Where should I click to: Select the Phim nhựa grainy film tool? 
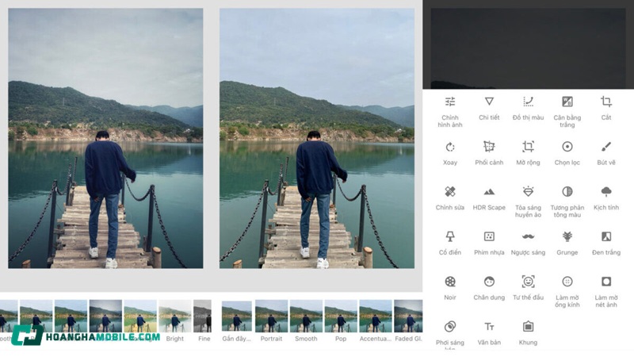pos(489,243)
